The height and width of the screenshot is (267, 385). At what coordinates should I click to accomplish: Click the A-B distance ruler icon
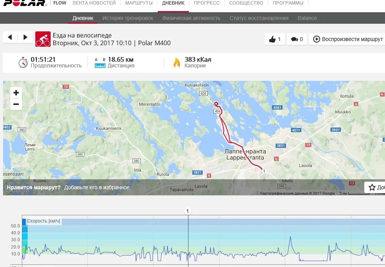click(100, 63)
